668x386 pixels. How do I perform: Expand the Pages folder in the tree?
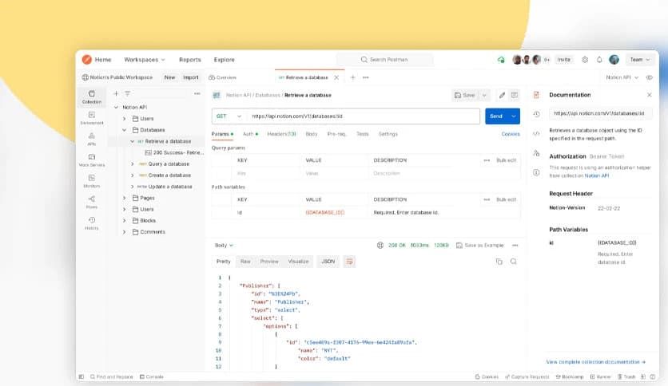click(124, 198)
